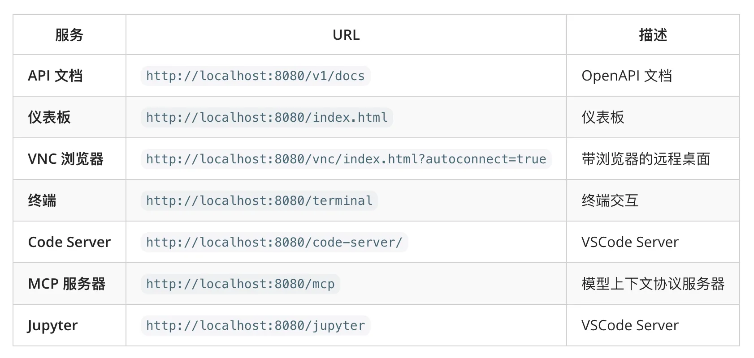Viewport: 754px width, 358px height.
Task: Select the API 文档 service name cell
Action: click(55, 76)
